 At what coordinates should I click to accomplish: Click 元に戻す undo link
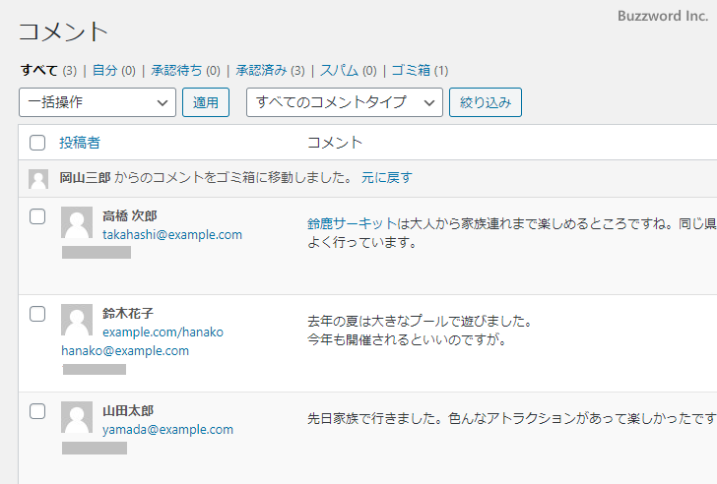[386, 178]
